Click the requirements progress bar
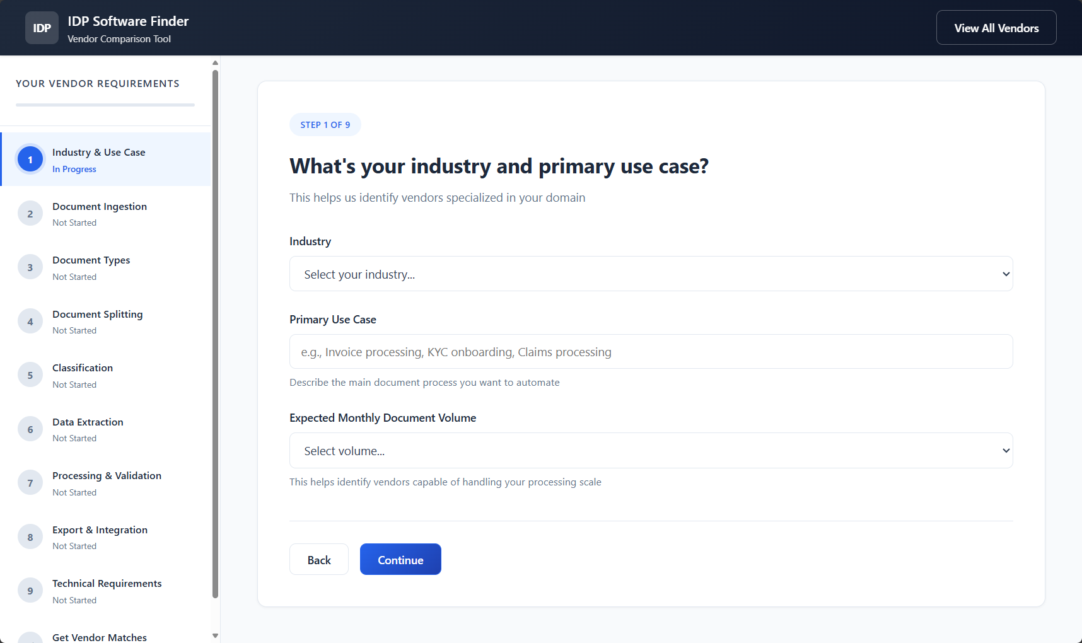This screenshot has height=643, width=1082. pyautogui.click(x=105, y=105)
